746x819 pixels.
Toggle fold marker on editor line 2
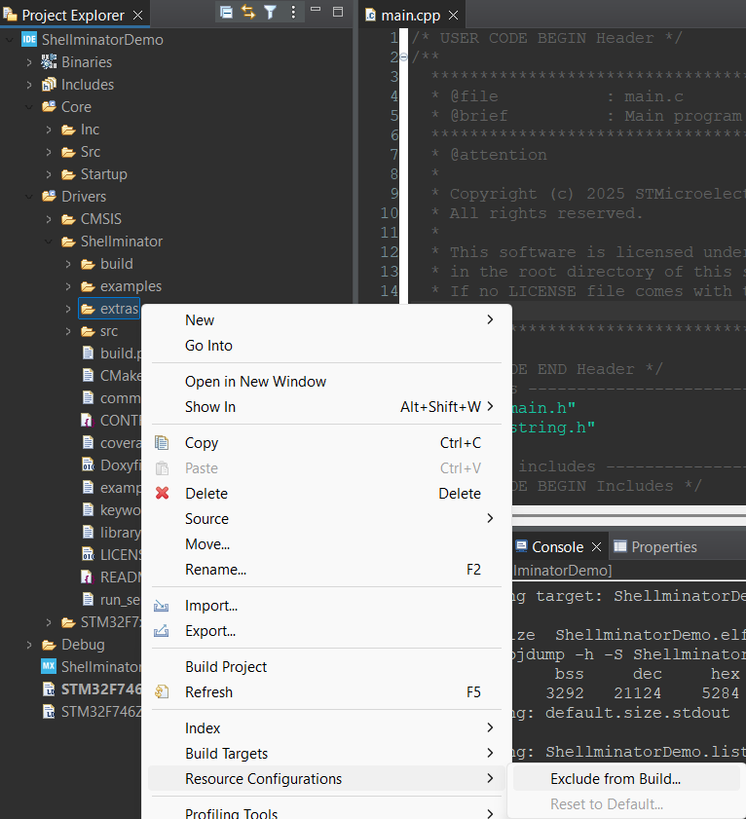(403, 56)
